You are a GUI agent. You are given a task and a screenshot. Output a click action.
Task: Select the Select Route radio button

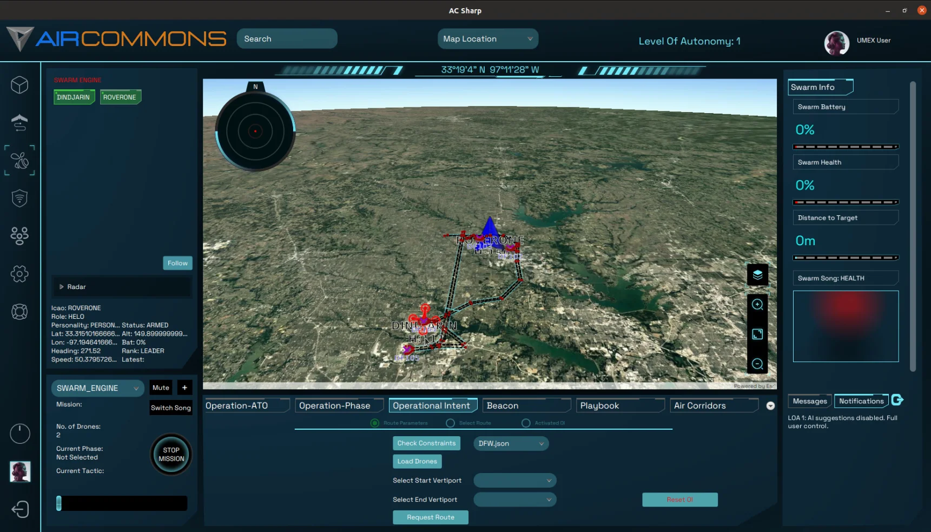click(450, 423)
